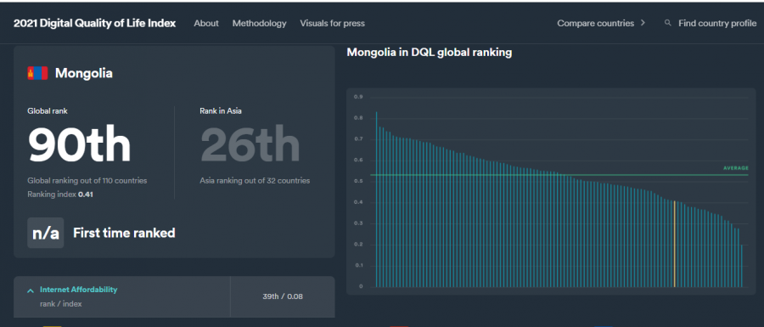
Task: Click the Mongolia country name heading
Action: [84, 73]
